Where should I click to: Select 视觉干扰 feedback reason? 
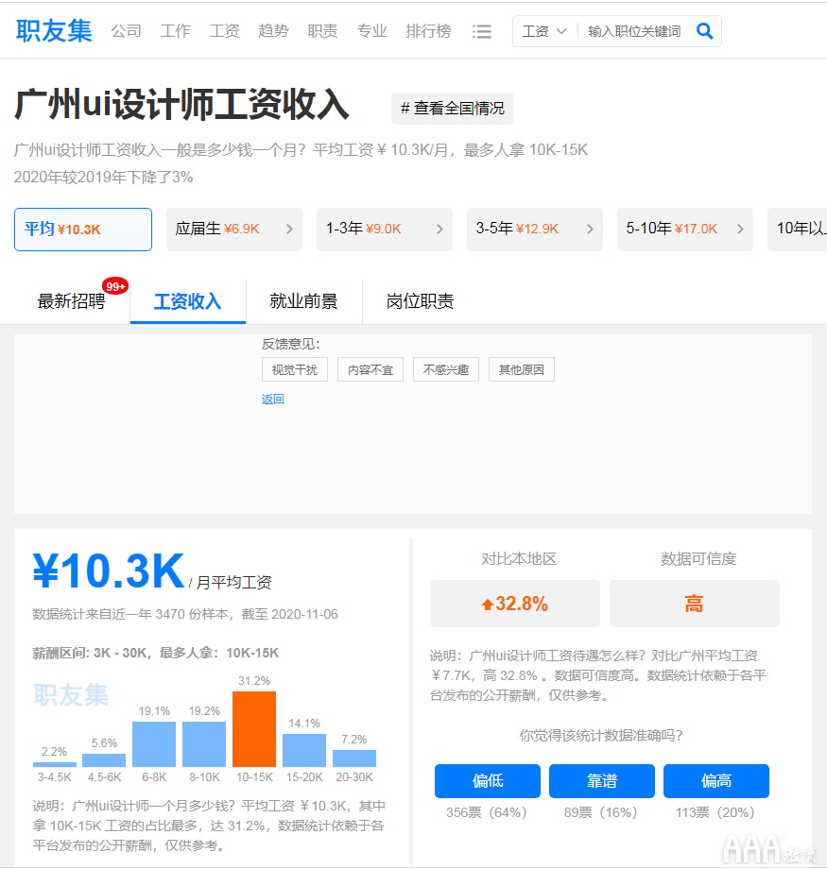pyautogui.click(x=295, y=369)
